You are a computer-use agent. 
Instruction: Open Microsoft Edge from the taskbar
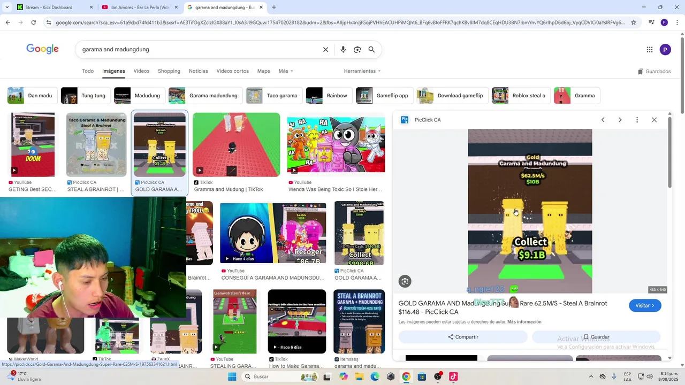[x=375, y=376]
